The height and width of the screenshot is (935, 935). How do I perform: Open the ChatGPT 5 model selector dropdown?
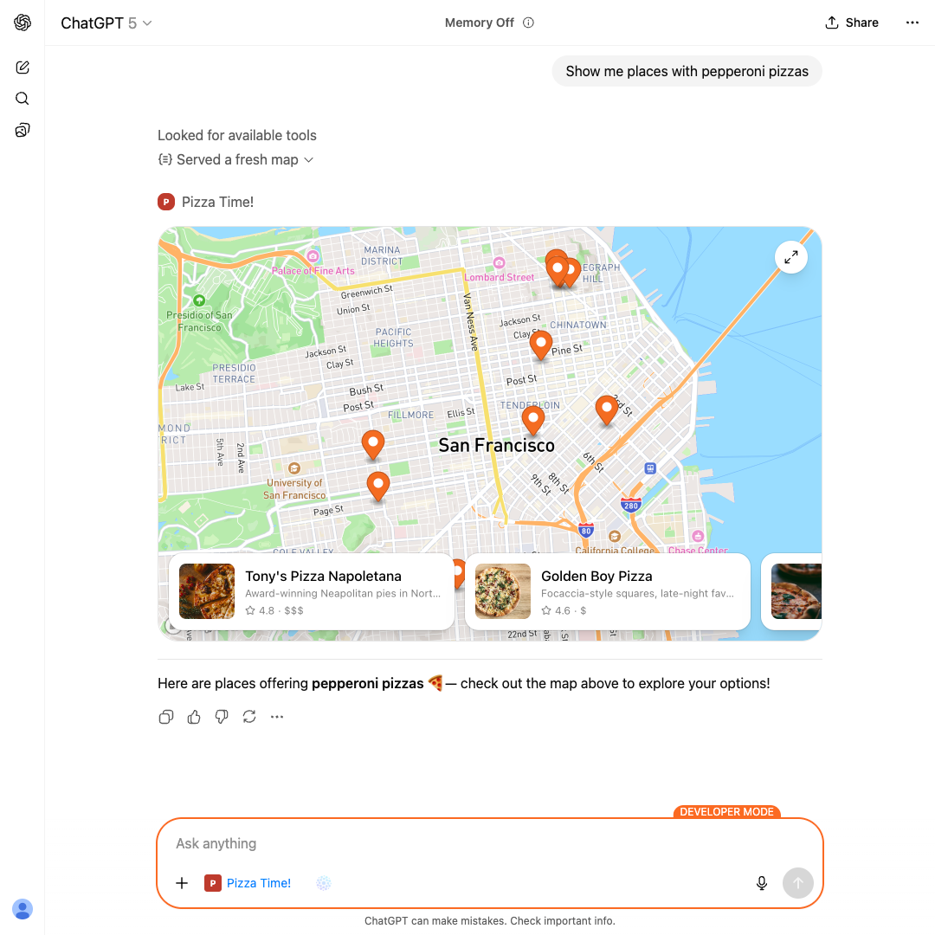(106, 23)
